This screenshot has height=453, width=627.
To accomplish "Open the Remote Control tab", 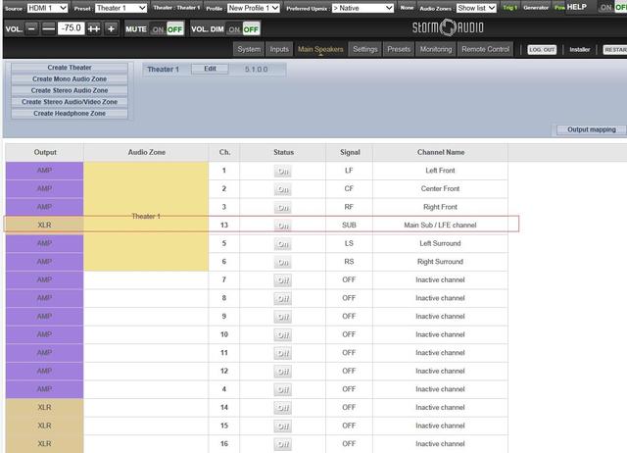I will 486,49.
